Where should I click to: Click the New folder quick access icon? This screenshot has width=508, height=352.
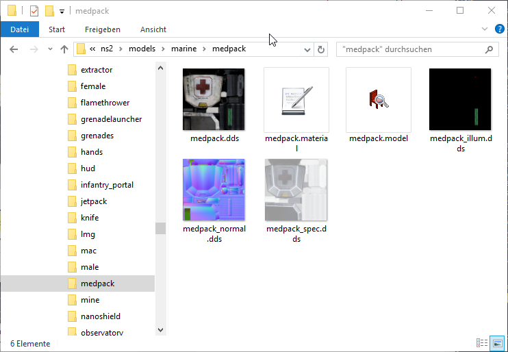pyautogui.click(x=49, y=11)
